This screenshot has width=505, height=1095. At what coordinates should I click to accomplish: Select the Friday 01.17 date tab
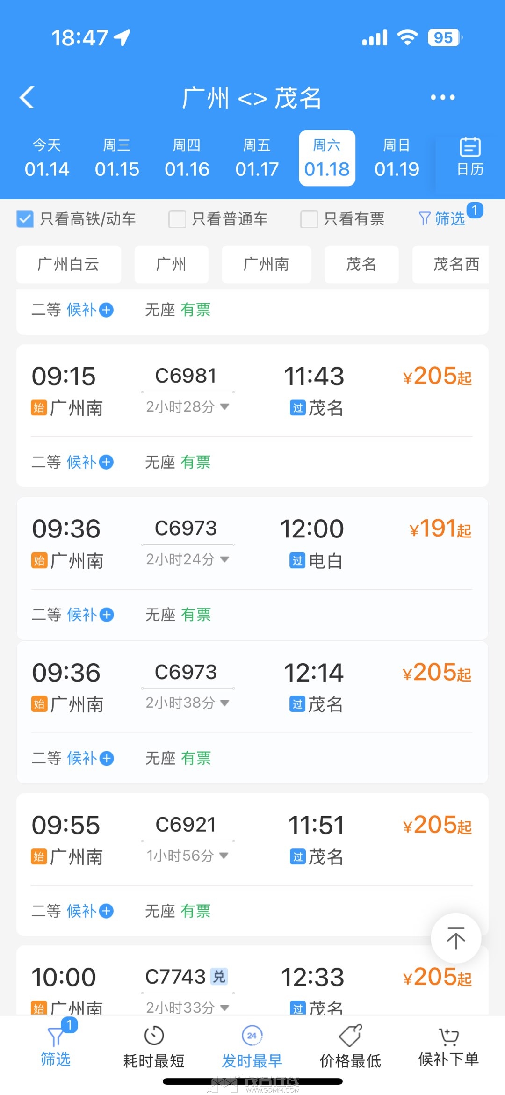coord(257,158)
